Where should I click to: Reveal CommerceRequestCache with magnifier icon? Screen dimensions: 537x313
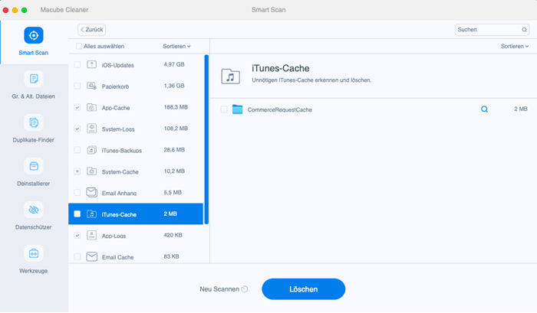click(484, 109)
